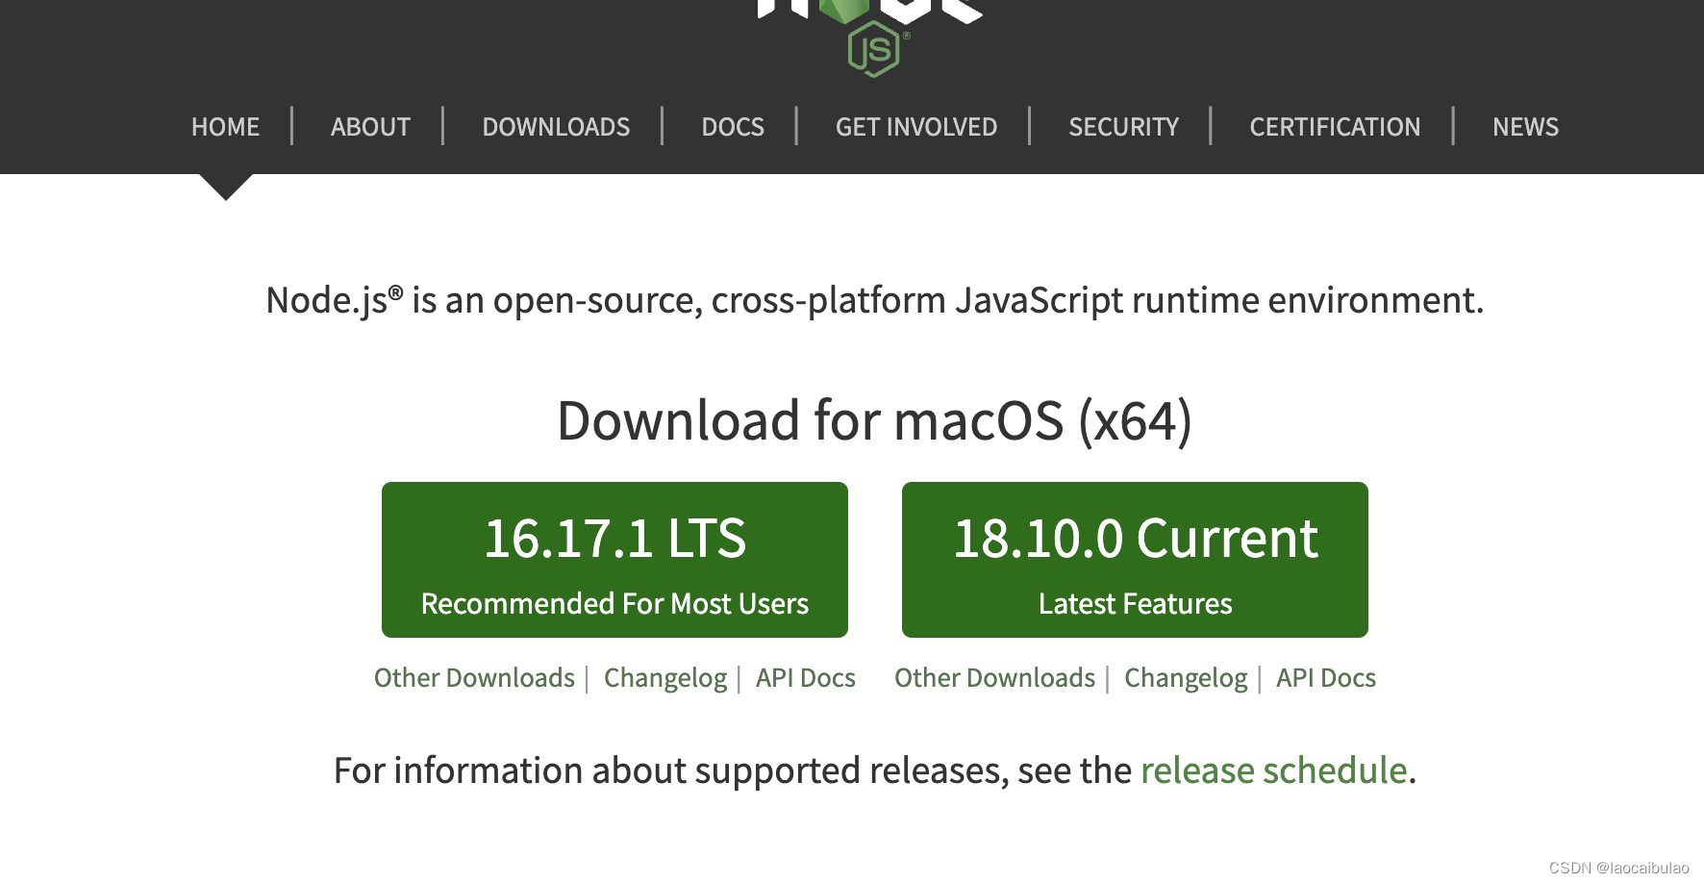Viewport: 1704px width, 883px height.
Task: Open the NEWS nav item
Action: coord(1525,127)
